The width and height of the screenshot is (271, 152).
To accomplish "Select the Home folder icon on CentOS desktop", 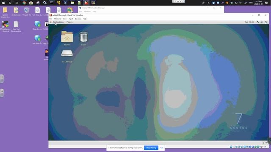I will coord(67,38).
